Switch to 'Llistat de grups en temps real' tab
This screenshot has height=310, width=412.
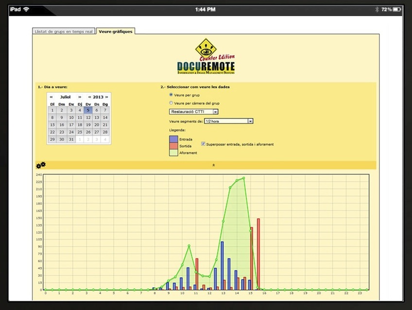63,32
